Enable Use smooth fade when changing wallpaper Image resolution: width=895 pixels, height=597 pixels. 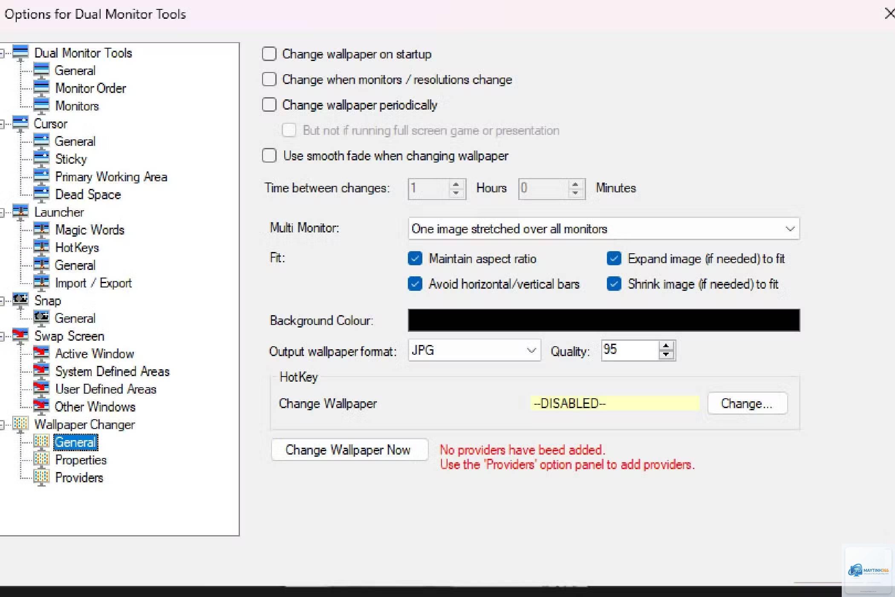269,156
